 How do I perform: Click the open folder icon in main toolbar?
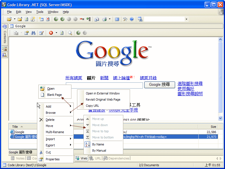[9, 19]
